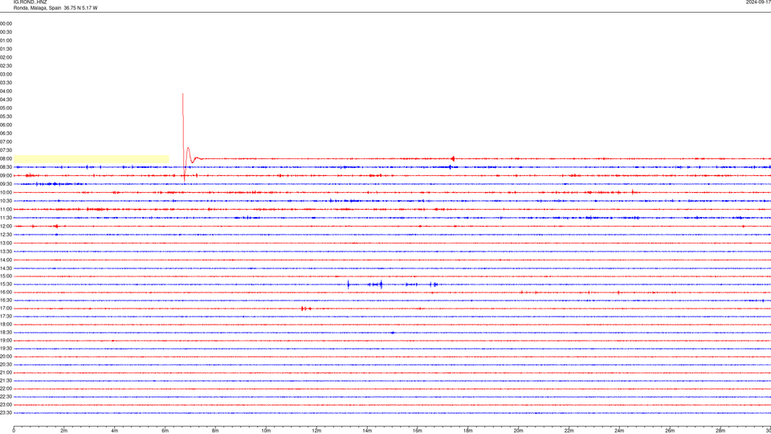The image size is (771, 434).
Task: Select the 05:00 time row label
Action: point(6,108)
